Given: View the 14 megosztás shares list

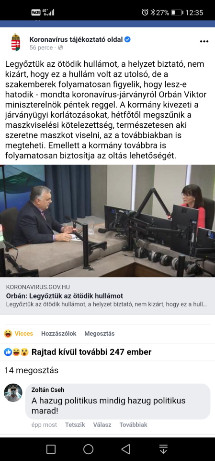Looking at the screenshot, I should 32,370.
